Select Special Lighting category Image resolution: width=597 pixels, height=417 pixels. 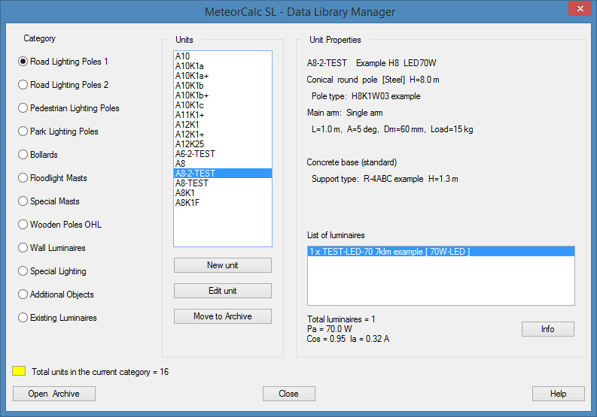pyautogui.click(x=52, y=271)
